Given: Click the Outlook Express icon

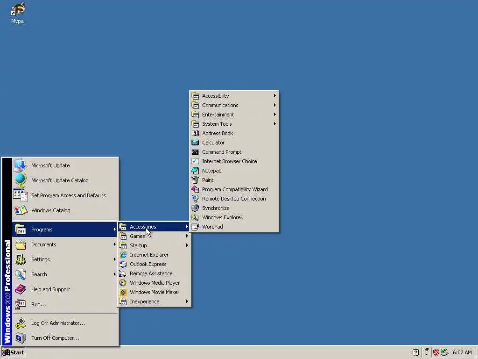Looking at the screenshot, I should [123, 264].
